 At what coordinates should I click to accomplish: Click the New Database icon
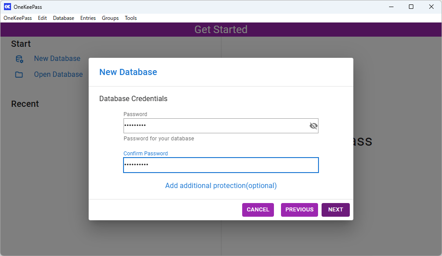coord(19,59)
